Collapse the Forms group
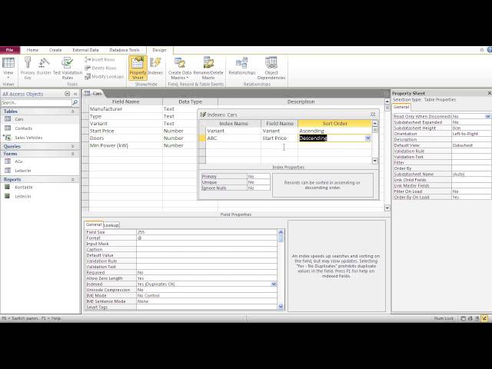This screenshot has height=369, width=492. click(x=72, y=154)
